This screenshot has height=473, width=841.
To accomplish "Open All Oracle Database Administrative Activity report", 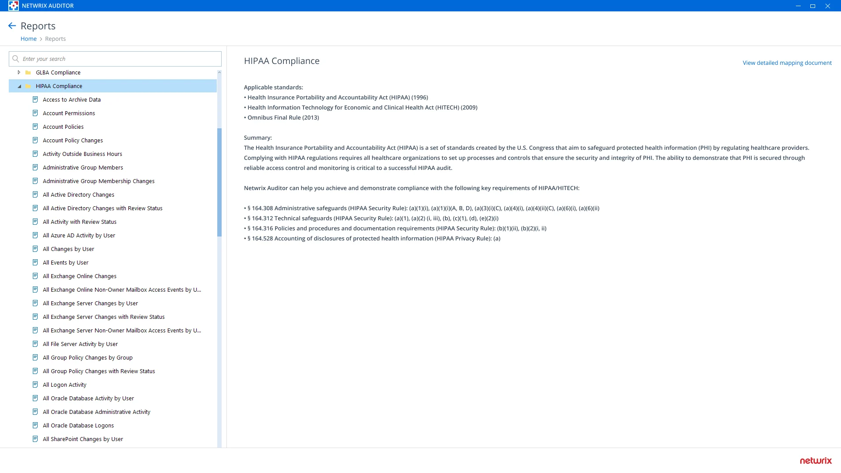I will [x=96, y=412].
